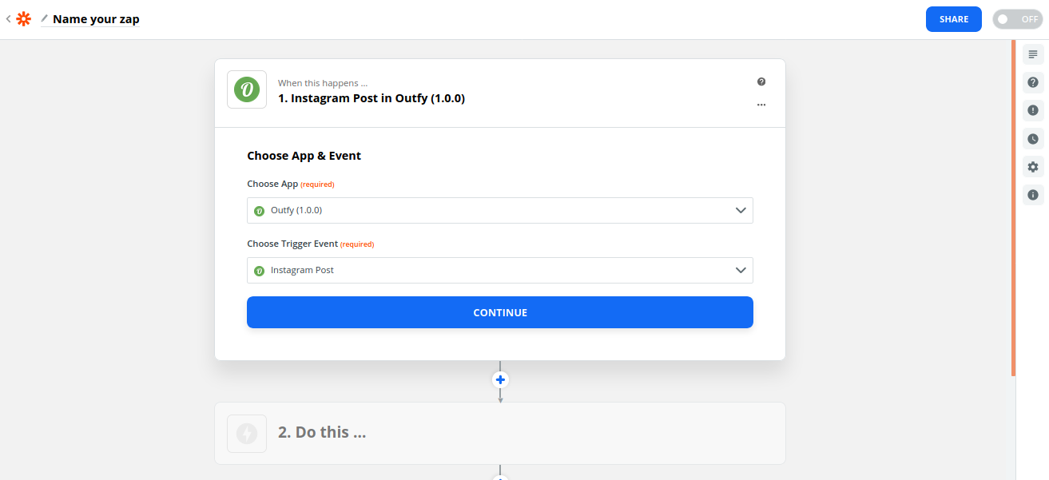Viewport: 1049px width, 480px height.
Task: Click the pencil edit icon beside zap name
Action: [45, 18]
